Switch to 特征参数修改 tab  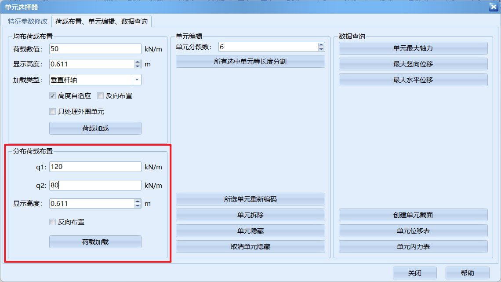click(x=28, y=21)
